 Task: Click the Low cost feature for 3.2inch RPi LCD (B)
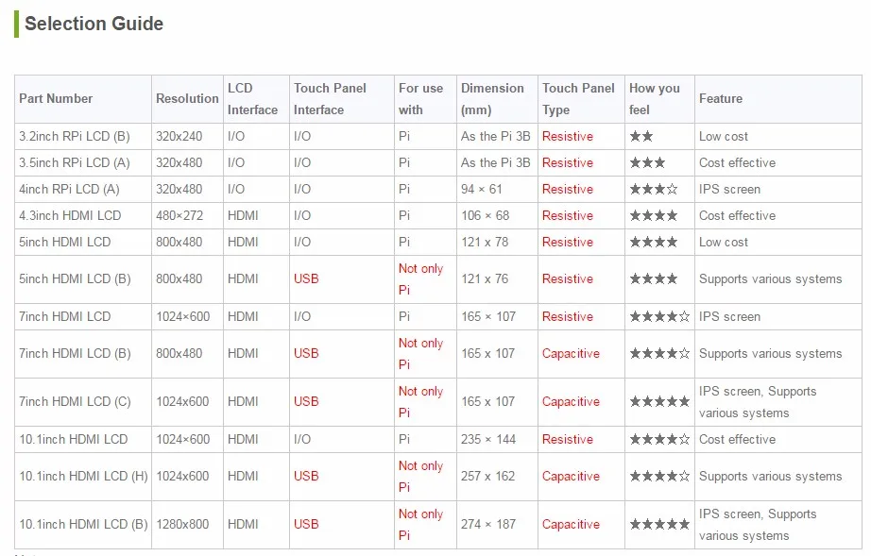pyautogui.click(x=724, y=137)
